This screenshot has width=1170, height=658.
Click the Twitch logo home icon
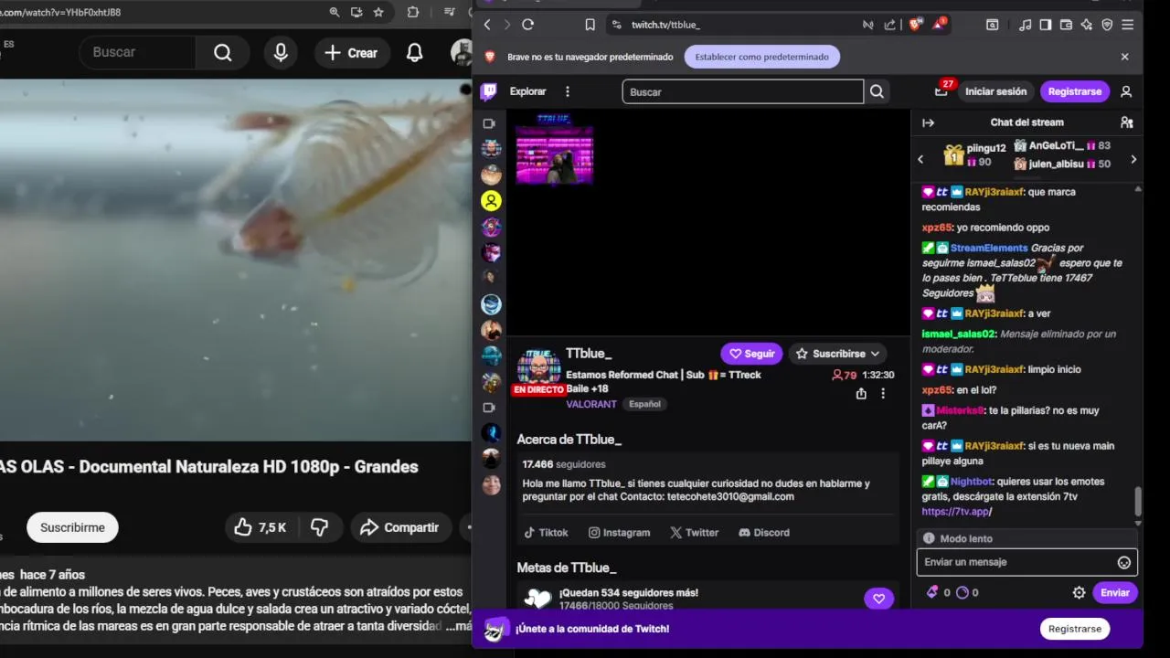[489, 91]
